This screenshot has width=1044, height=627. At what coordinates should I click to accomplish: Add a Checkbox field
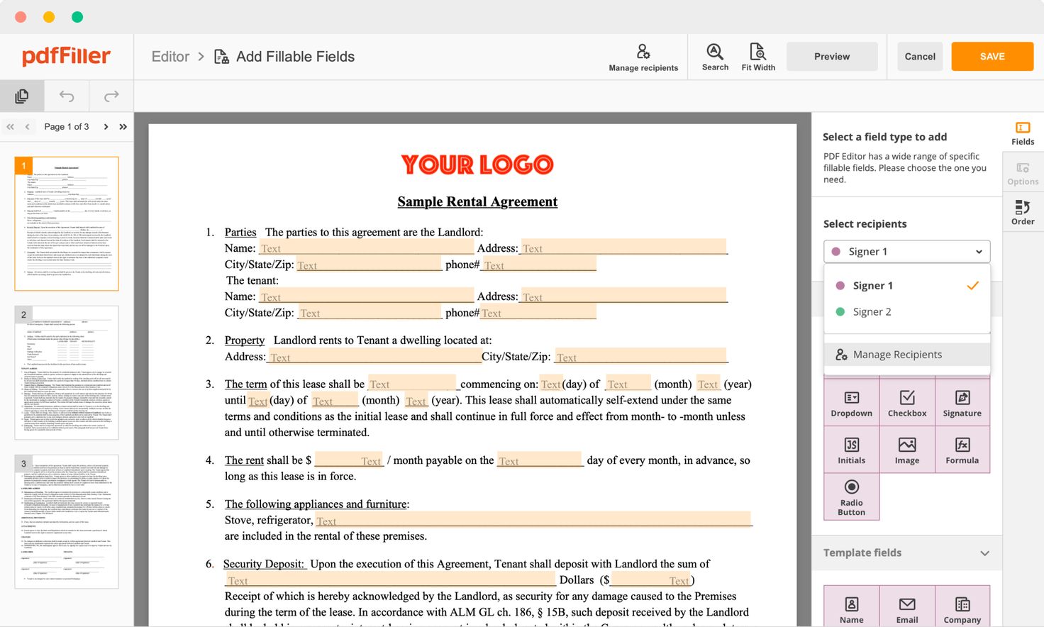click(x=906, y=402)
